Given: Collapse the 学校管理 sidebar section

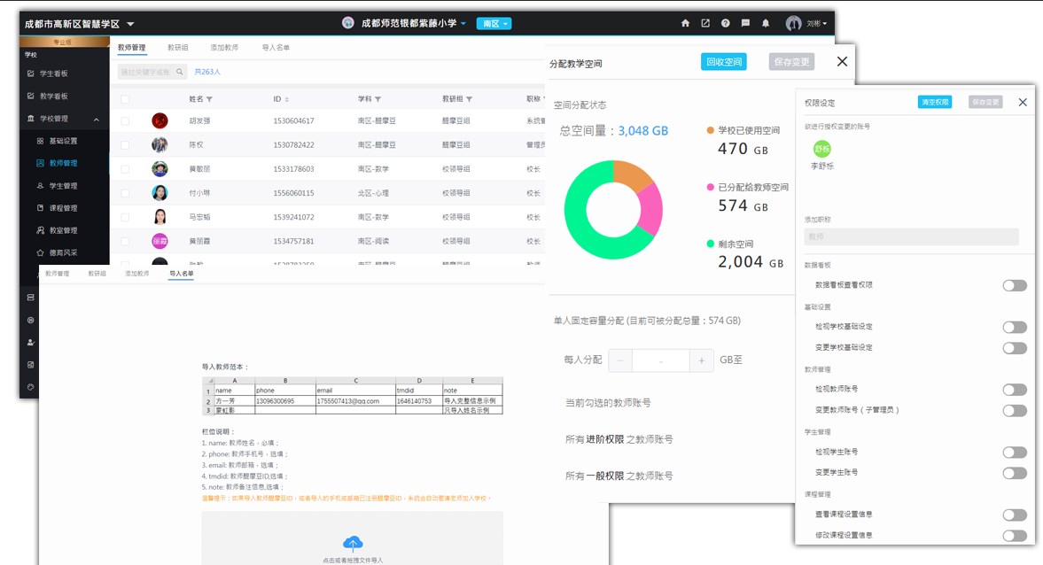Looking at the screenshot, I should coord(96,119).
